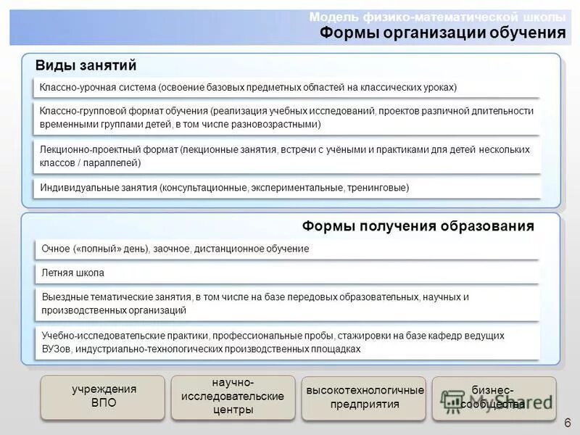Click the 'бизнес-сообщества' box
This screenshot has height=435, width=580.
[494, 398]
